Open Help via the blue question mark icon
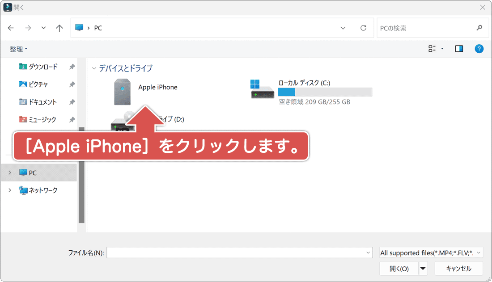 click(x=479, y=49)
